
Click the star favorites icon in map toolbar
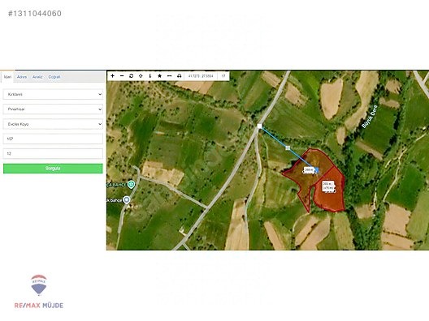[159, 75]
